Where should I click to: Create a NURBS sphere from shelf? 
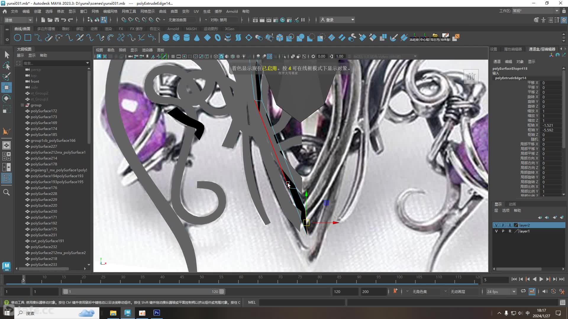point(166,38)
